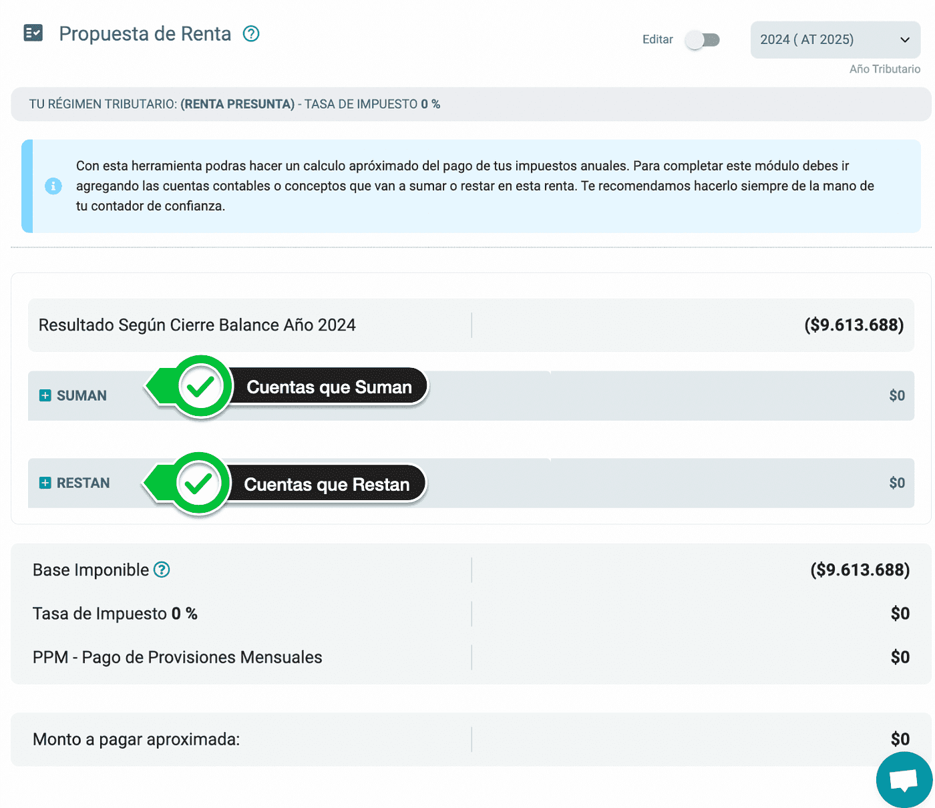This screenshot has width=935, height=808.
Task: Click the Resultado Según Cierre Balance Año 2024 label
Action: [x=197, y=325]
